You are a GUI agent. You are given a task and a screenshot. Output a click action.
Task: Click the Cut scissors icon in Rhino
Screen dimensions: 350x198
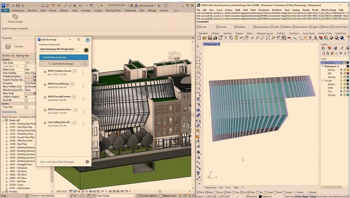point(226,38)
